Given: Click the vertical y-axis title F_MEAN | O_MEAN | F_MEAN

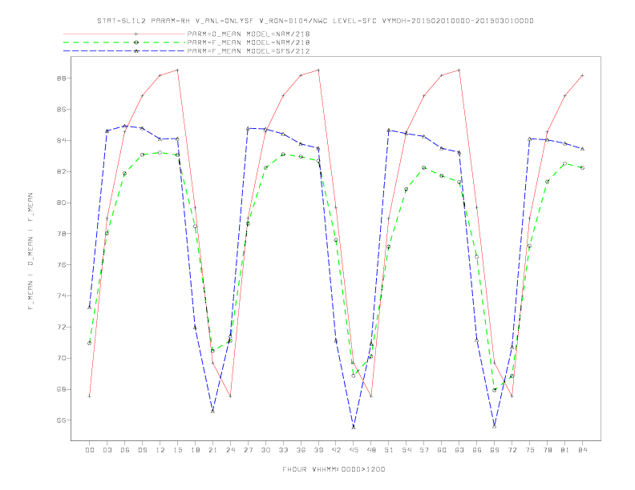Looking at the screenshot, I should [x=30, y=251].
